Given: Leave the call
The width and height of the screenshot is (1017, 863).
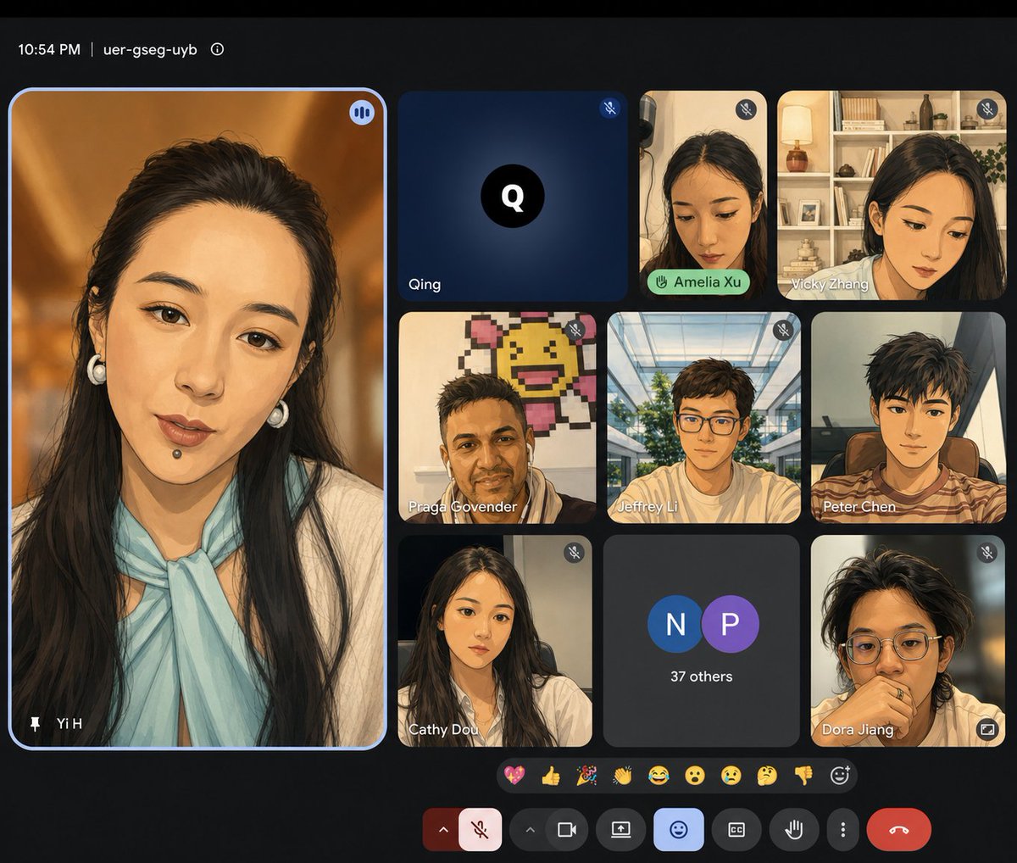Looking at the screenshot, I should (899, 830).
